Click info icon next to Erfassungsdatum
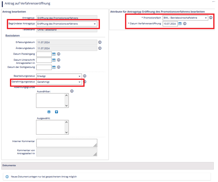This screenshot has height=182, width=218. click(x=99, y=42)
